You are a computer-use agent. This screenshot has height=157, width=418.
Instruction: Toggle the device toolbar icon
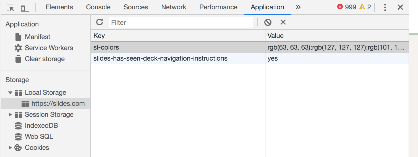[x=25, y=7]
